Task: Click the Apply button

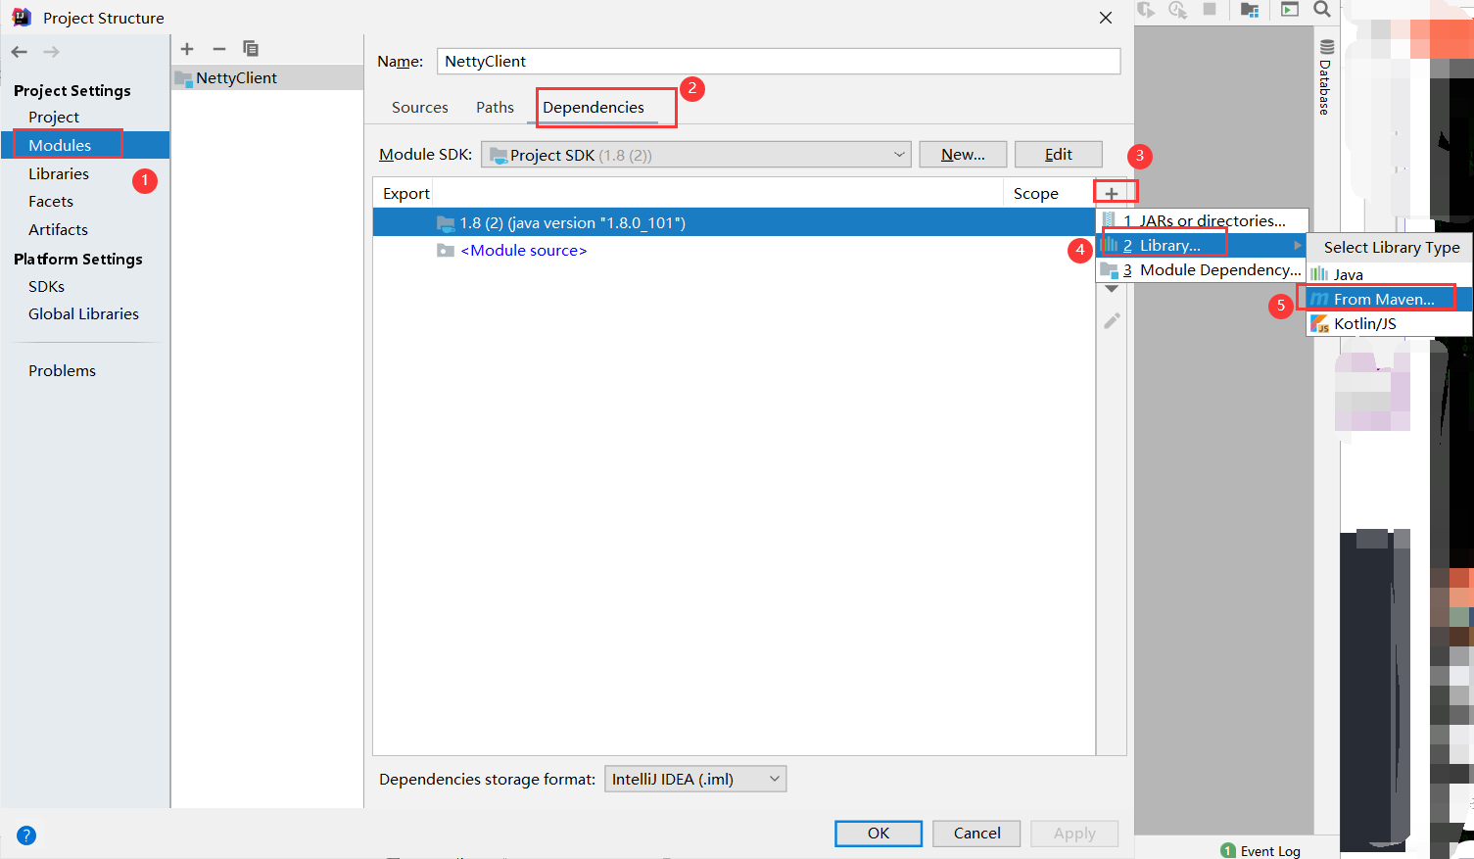Action: pyautogui.click(x=1074, y=834)
